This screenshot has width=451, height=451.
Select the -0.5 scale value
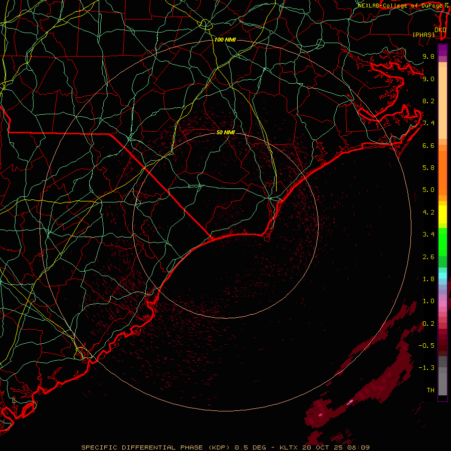426,346
